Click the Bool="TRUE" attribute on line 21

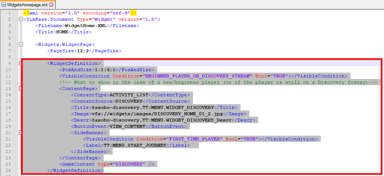click(242, 139)
